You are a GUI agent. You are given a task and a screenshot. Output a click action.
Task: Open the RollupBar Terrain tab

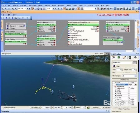tap(119, 57)
